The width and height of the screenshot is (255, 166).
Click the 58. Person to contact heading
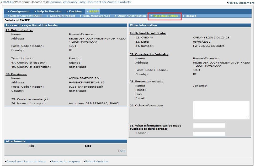[x=146, y=81]
